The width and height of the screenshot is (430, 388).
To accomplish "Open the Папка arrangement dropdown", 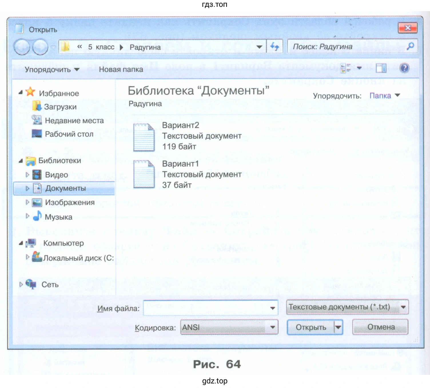I will click(385, 96).
